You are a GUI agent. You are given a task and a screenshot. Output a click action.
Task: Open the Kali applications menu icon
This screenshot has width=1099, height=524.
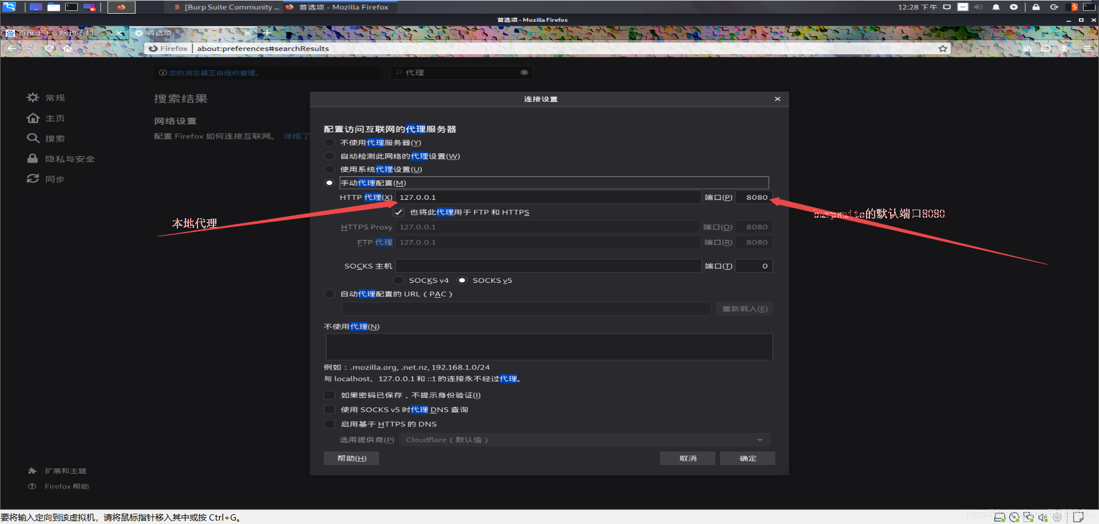(x=9, y=7)
